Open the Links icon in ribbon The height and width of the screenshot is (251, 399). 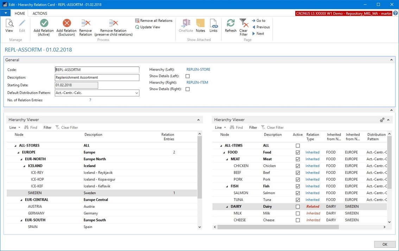point(213,24)
